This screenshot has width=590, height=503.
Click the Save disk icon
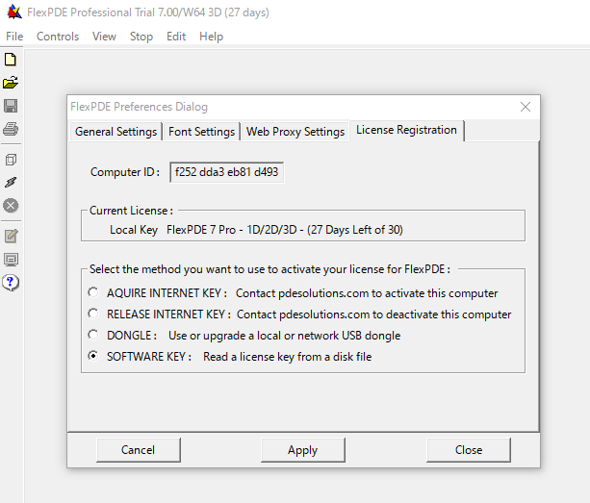12,106
